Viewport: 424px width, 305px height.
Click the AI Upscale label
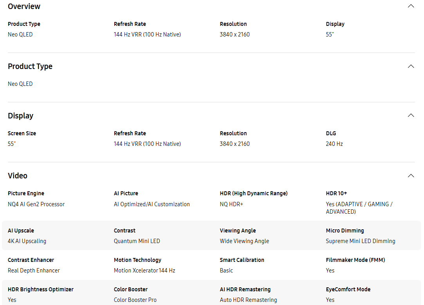(x=21, y=231)
